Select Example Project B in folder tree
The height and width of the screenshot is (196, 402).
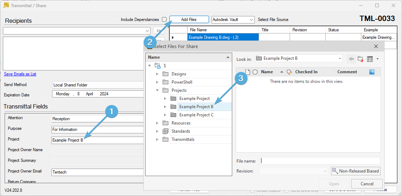point(197,107)
